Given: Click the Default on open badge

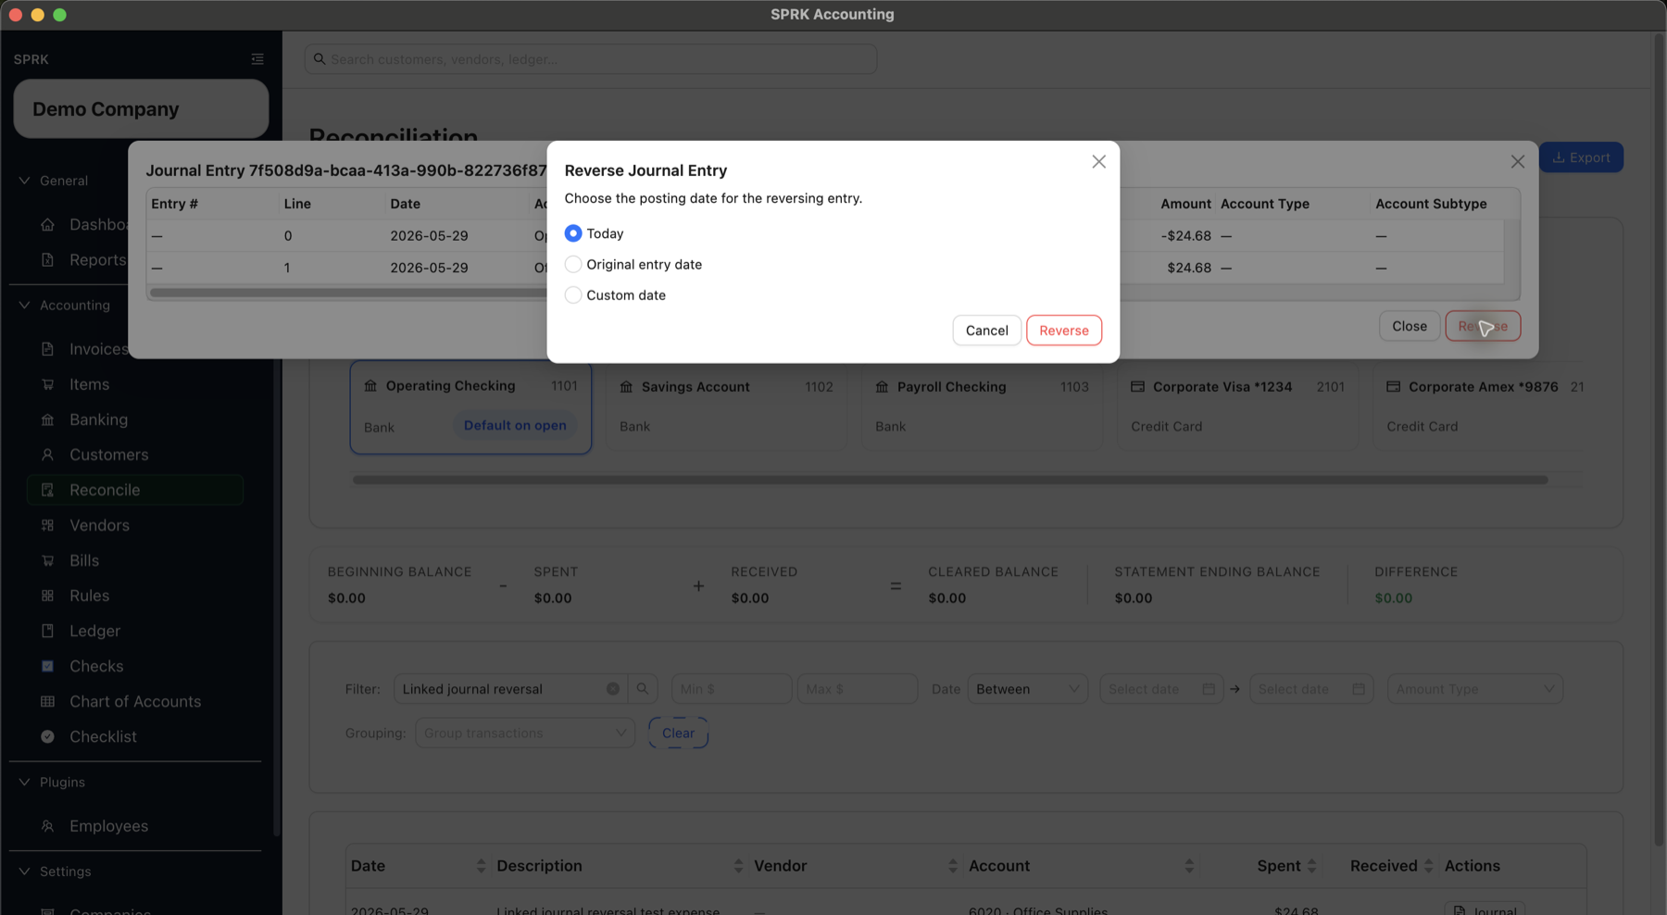Looking at the screenshot, I should 515,425.
